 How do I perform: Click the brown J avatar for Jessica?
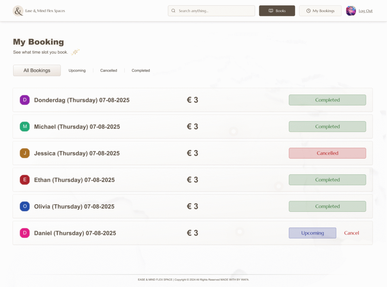(x=25, y=153)
